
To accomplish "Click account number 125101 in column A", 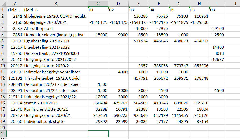I will (x=15, y=78).
